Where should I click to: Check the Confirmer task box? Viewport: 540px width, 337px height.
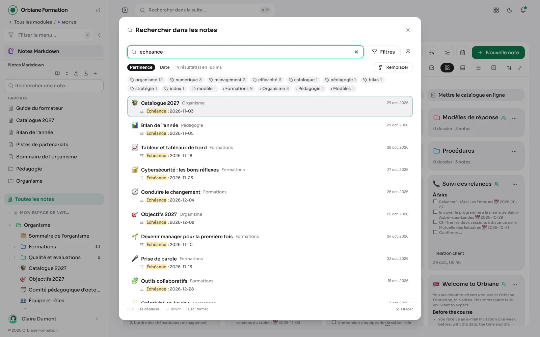click(x=435, y=232)
